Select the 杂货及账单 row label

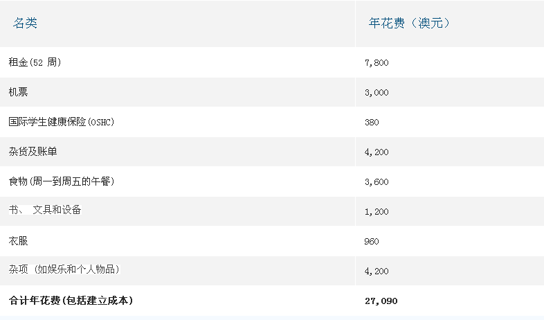point(33,152)
